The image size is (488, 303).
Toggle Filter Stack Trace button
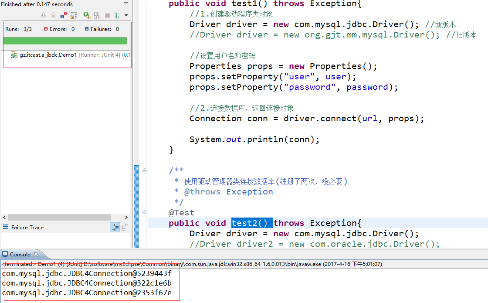coord(115,227)
